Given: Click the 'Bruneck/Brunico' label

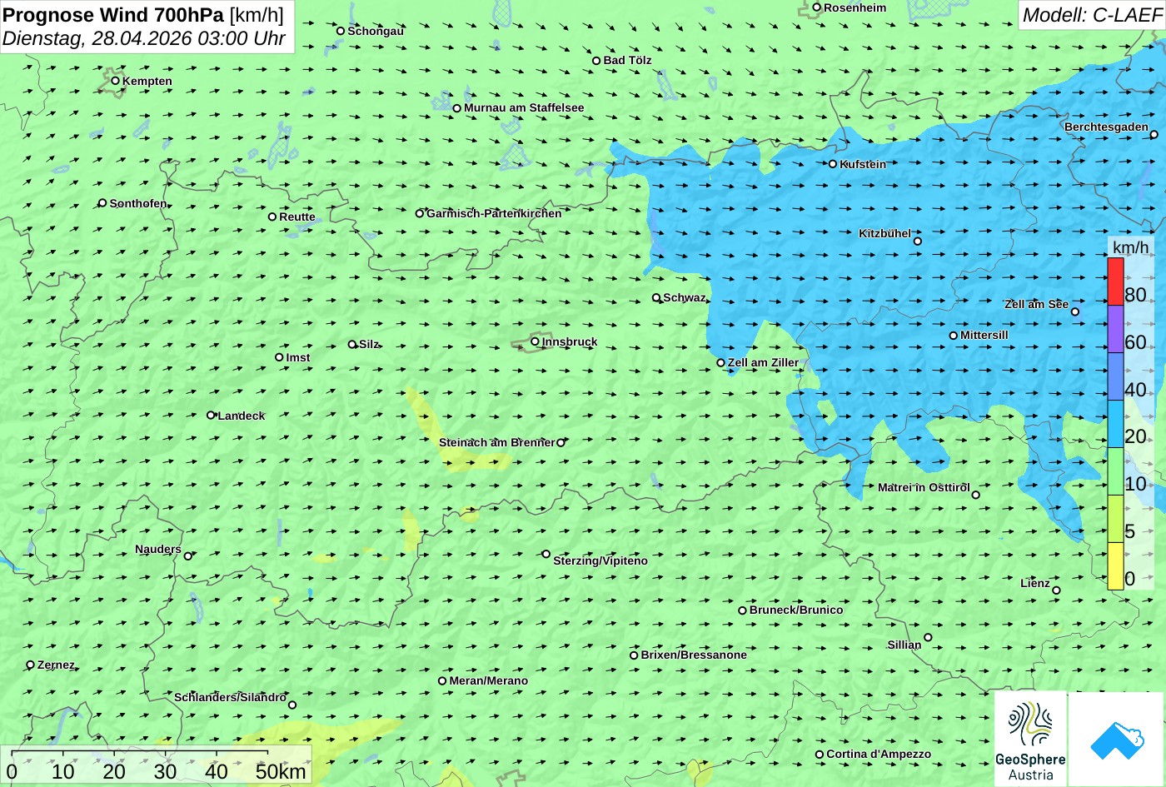Looking at the screenshot, I should [x=796, y=610].
